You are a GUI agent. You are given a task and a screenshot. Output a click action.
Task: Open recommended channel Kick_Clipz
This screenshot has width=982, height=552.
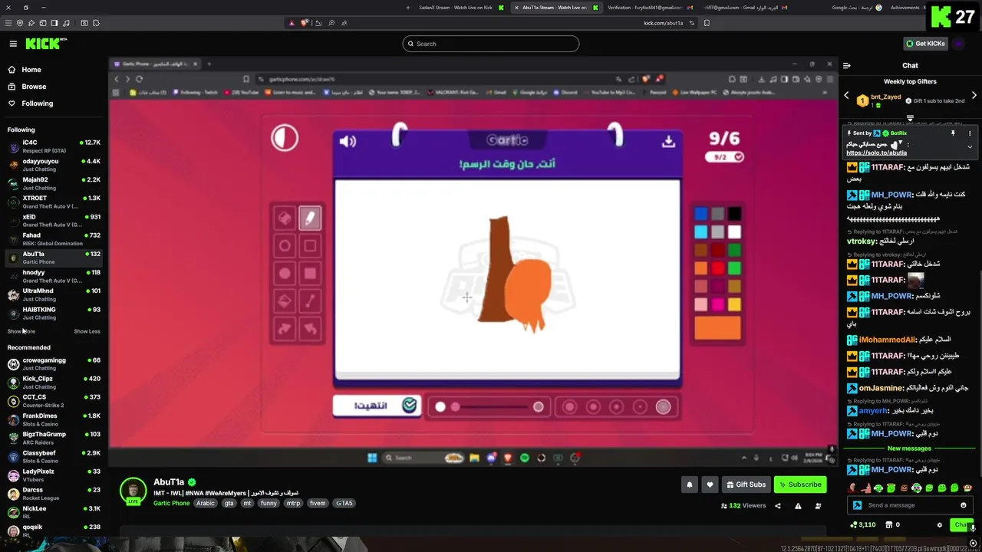tap(54, 382)
